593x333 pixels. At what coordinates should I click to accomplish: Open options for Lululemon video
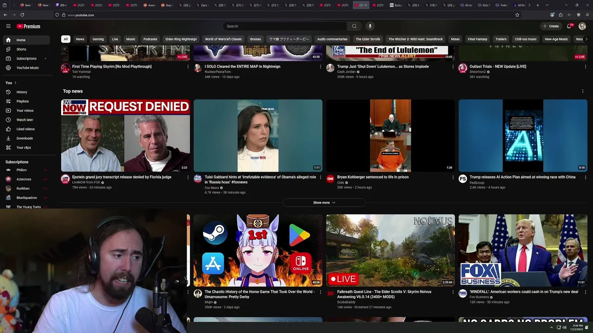[453, 67]
